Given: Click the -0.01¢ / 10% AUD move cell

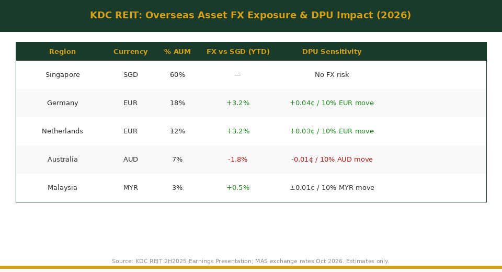Looking at the screenshot, I should click(x=332, y=159).
